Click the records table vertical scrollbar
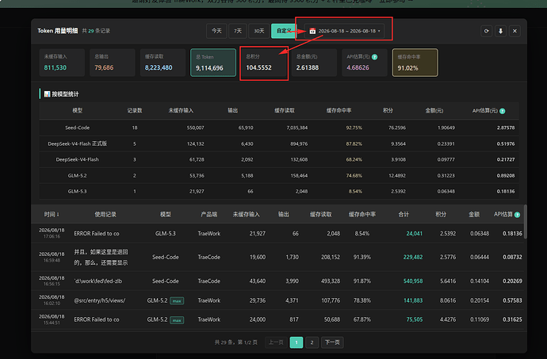Screen dimensions: 547x359 click(x=525, y=222)
